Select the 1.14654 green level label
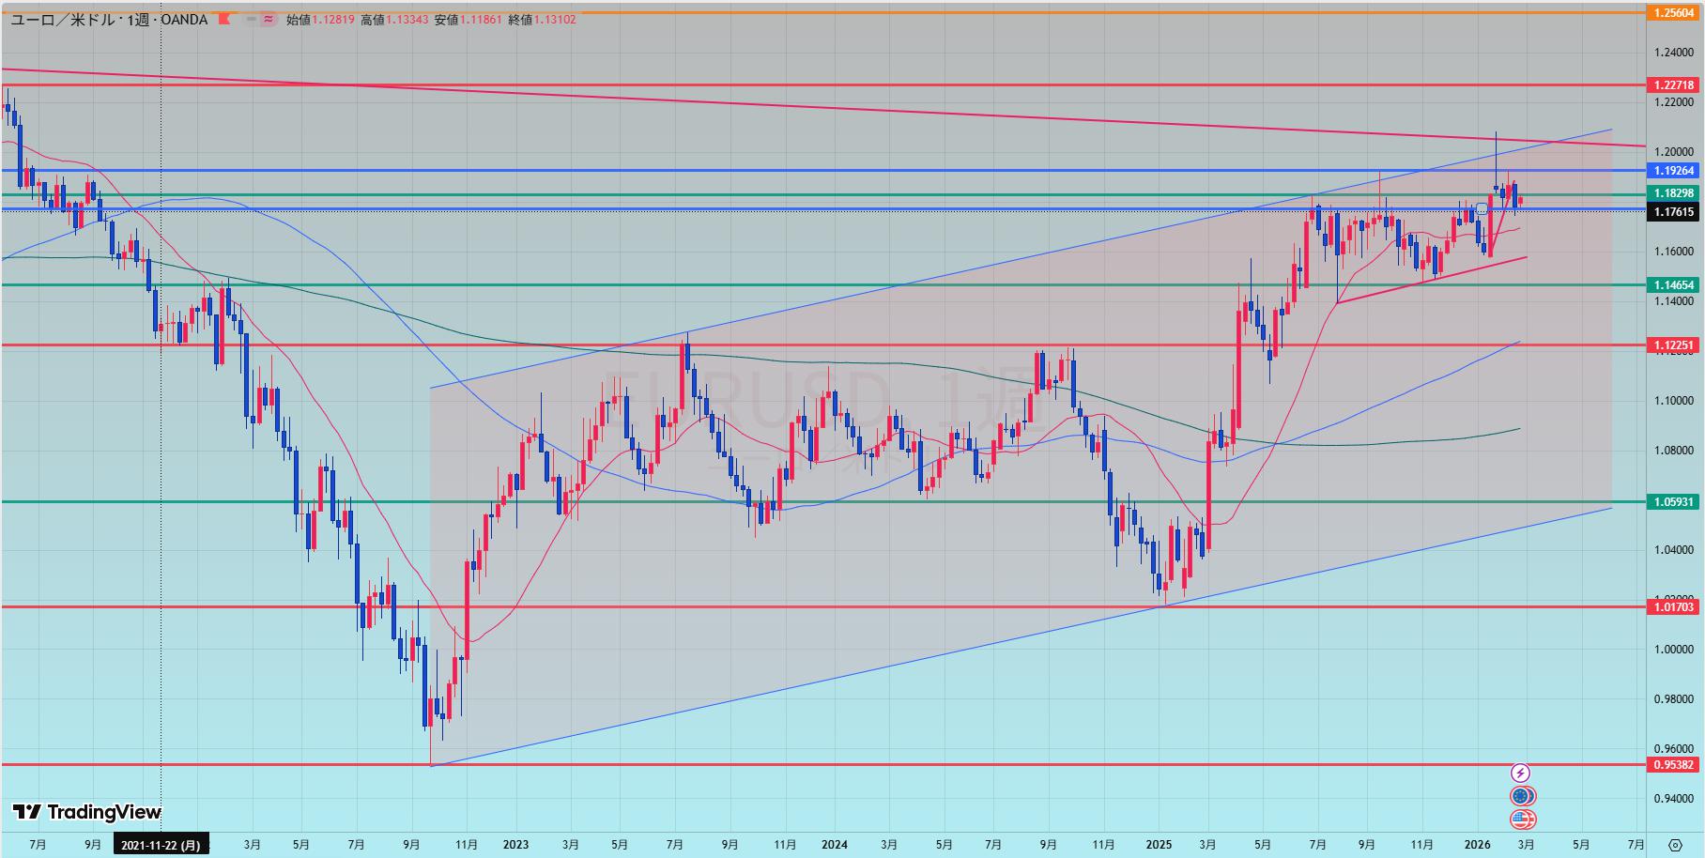 point(1673,284)
